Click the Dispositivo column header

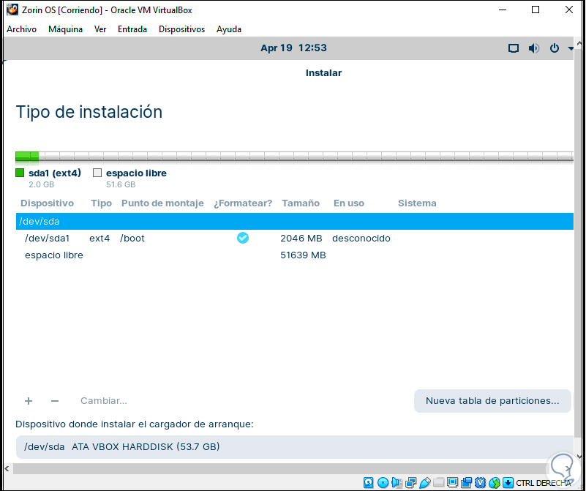[47, 203]
